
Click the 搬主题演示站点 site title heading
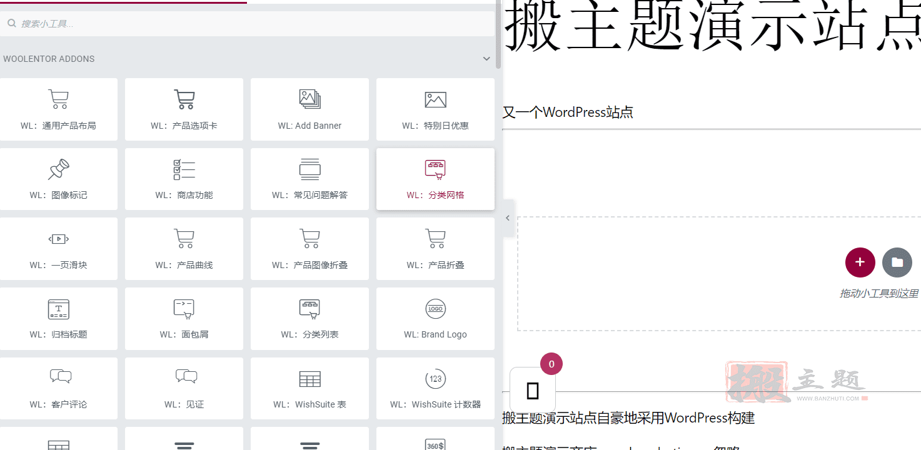point(712,26)
